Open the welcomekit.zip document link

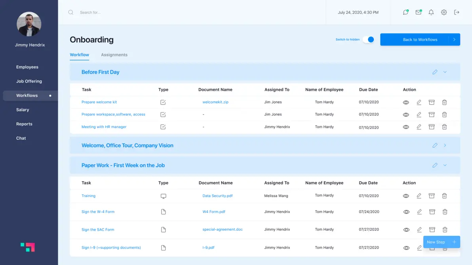point(215,102)
